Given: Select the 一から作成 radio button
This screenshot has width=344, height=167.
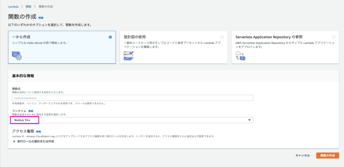Looking at the screenshot, I should tap(110, 37).
